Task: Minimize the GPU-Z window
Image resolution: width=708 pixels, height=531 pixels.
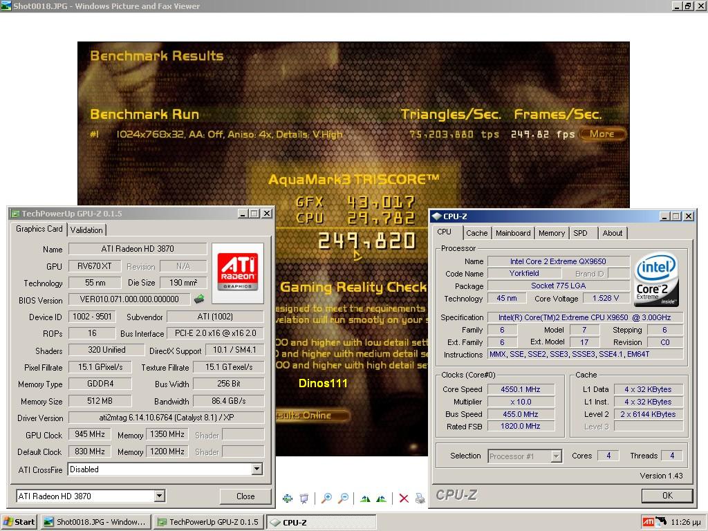Action: coord(243,214)
